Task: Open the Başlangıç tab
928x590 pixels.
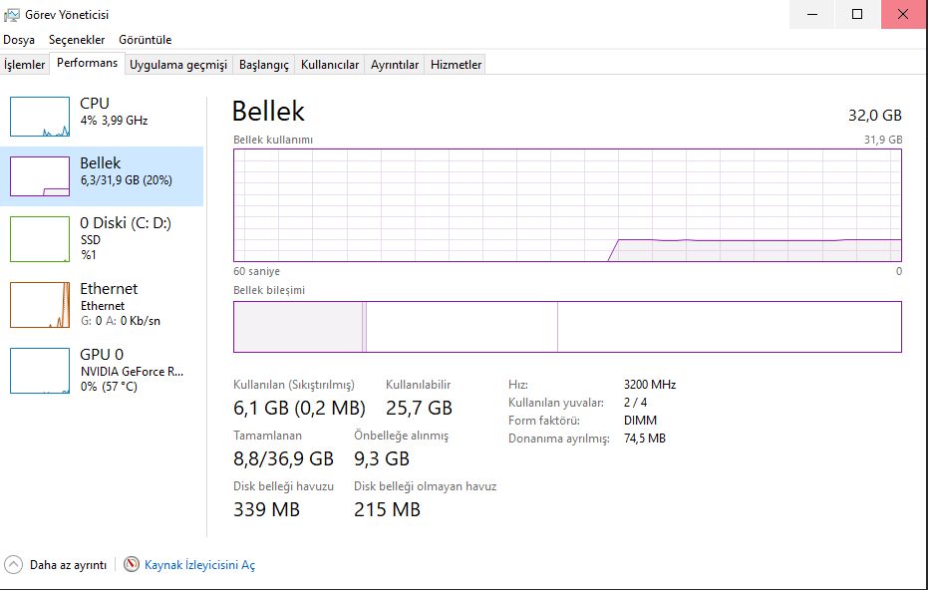Action: [263, 65]
